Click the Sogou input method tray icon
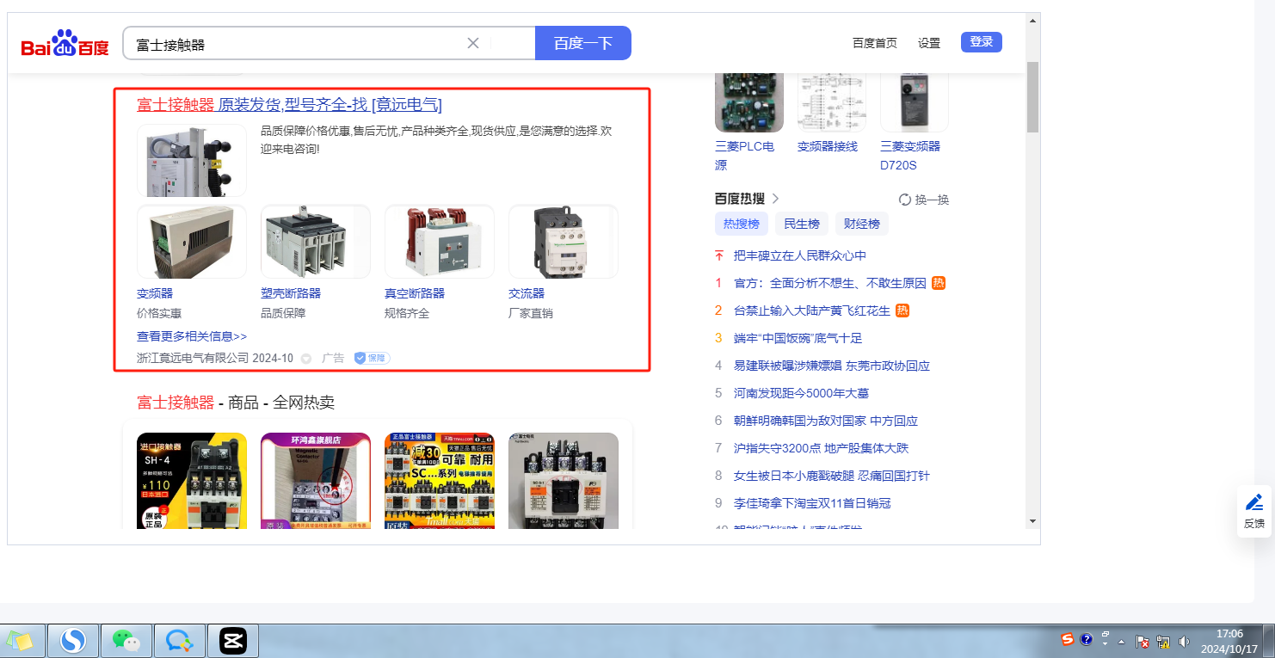 point(1068,639)
